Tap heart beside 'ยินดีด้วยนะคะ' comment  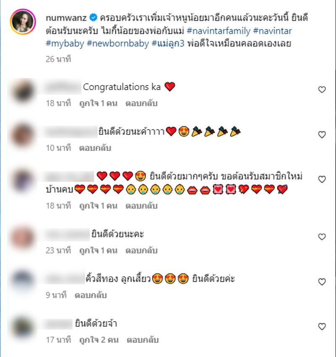tap(322, 237)
